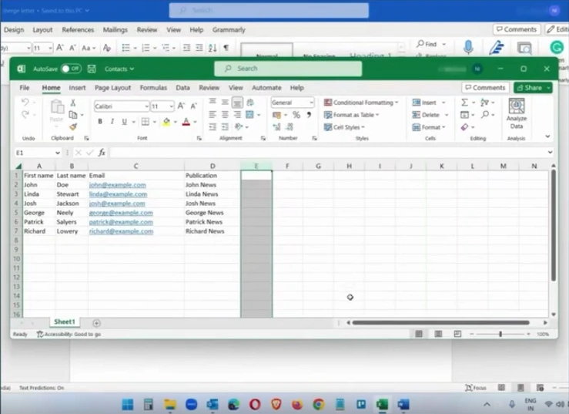The image size is (569, 414).
Task: Collapse the Excel ribbon chevron
Action: click(547, 136)
